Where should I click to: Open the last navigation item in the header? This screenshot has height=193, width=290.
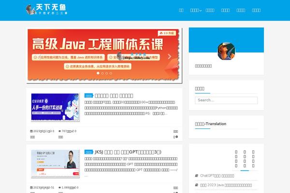pos(256,10)
